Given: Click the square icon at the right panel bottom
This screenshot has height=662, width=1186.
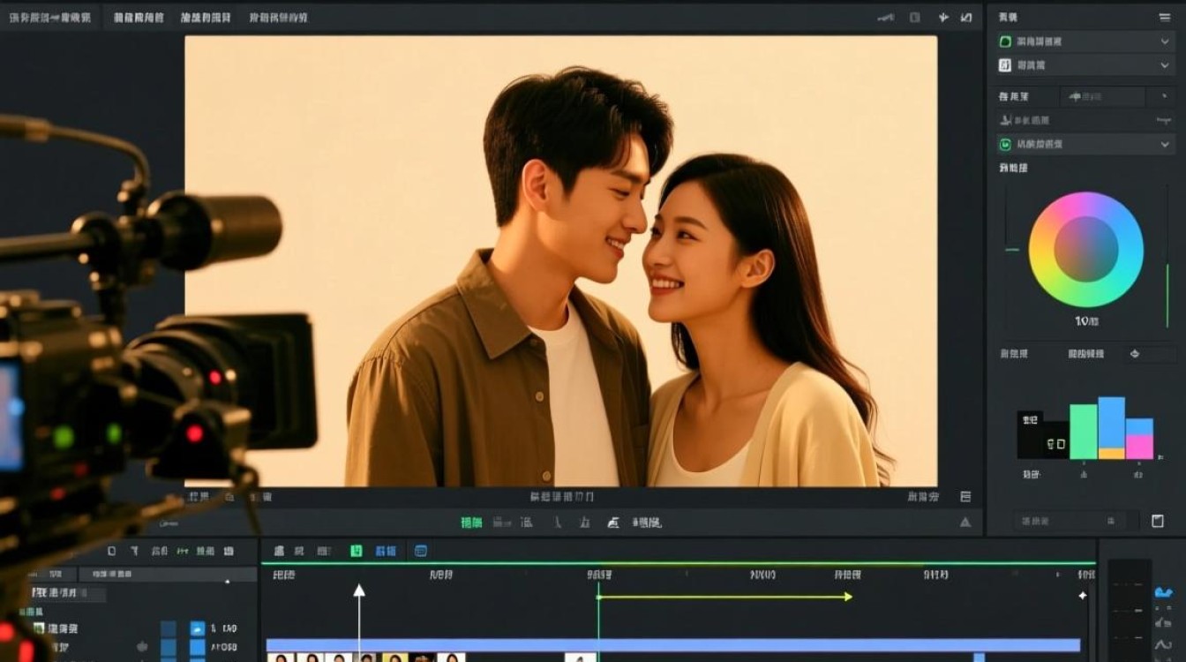Looking at the screenshot, I should coord(1158,522).
